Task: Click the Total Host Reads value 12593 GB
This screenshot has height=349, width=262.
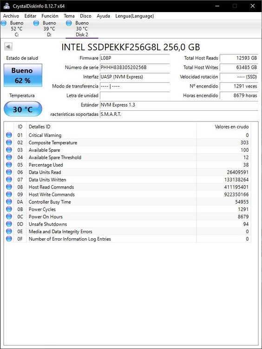Action: 239,58
